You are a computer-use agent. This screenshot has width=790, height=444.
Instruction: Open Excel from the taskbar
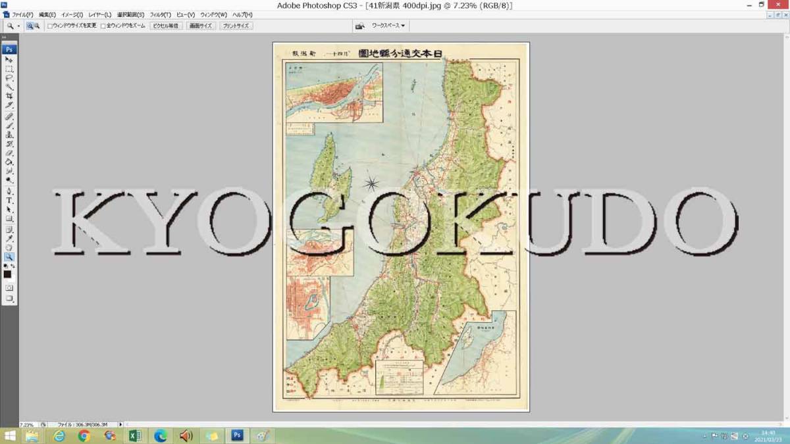pos(135,435)
